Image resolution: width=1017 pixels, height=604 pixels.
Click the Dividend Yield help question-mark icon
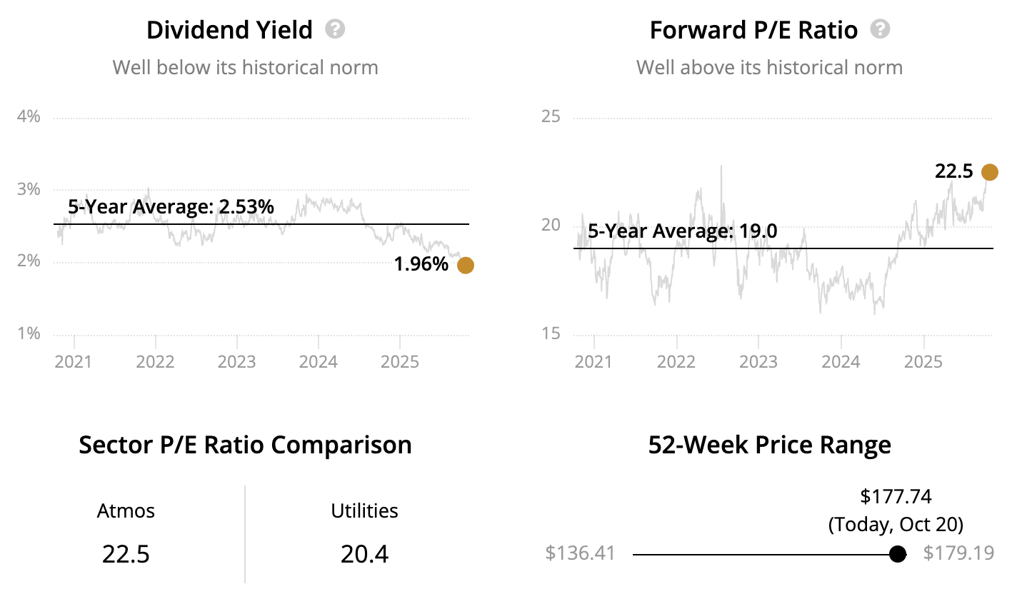(x=335, y=29)
